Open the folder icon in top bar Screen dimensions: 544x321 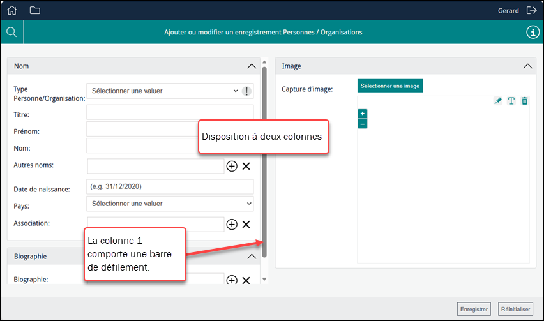point(34,10)
